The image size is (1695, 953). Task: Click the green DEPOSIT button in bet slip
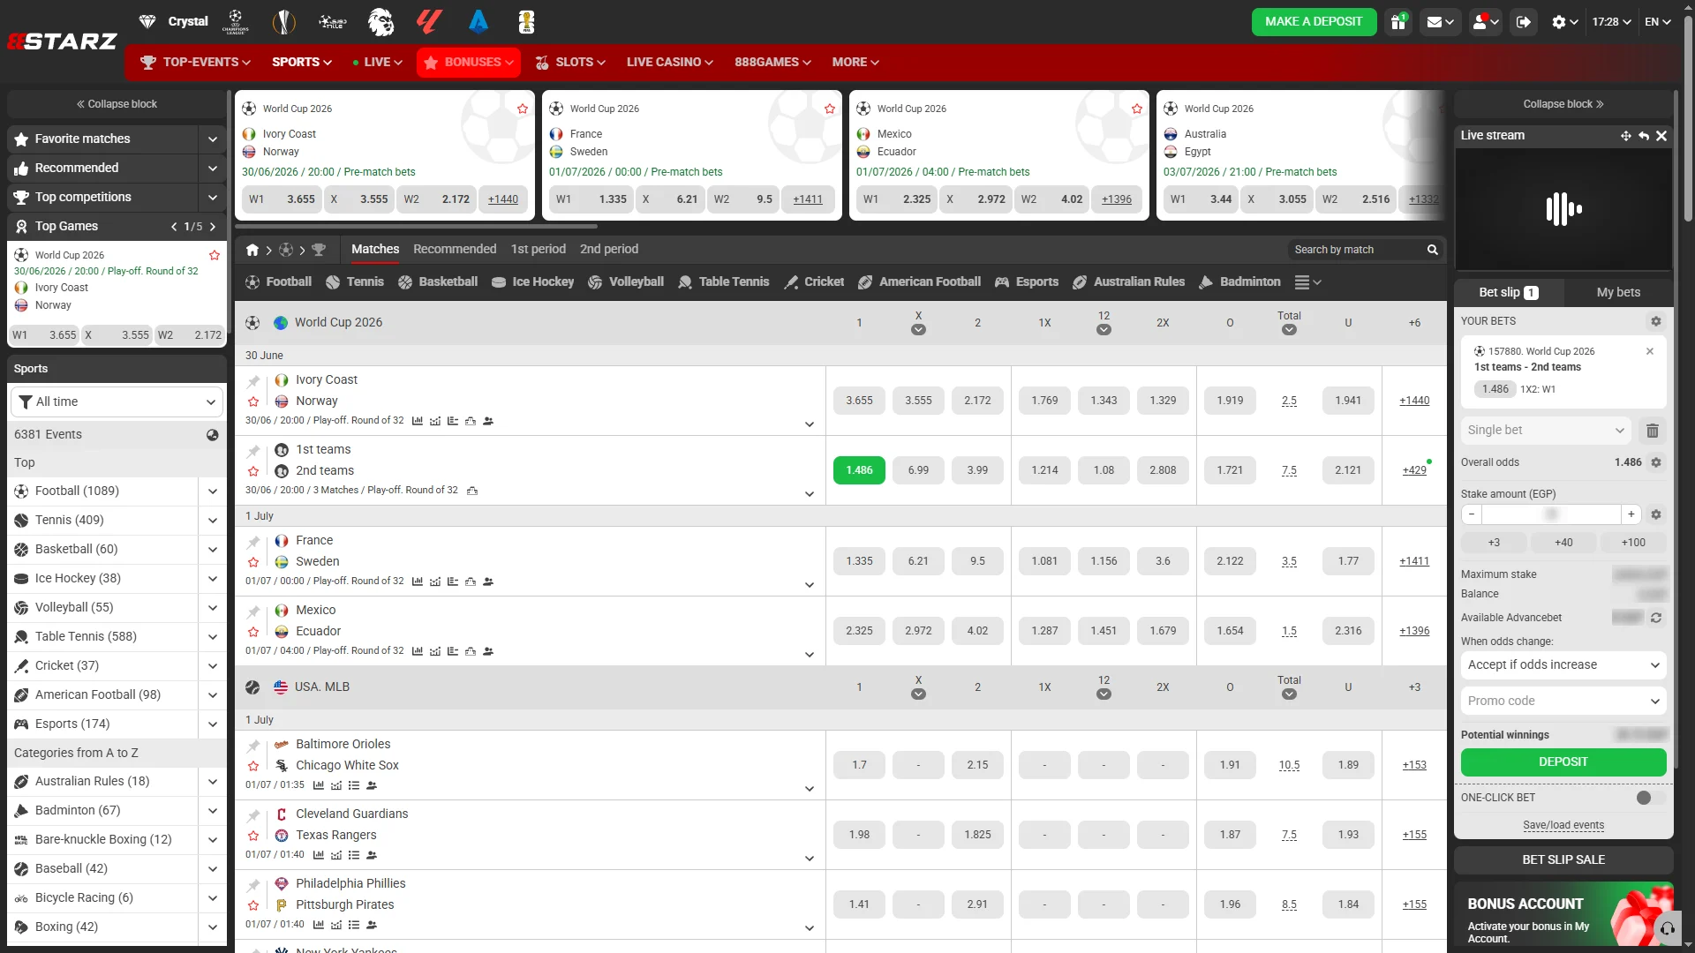[1563, 762]
